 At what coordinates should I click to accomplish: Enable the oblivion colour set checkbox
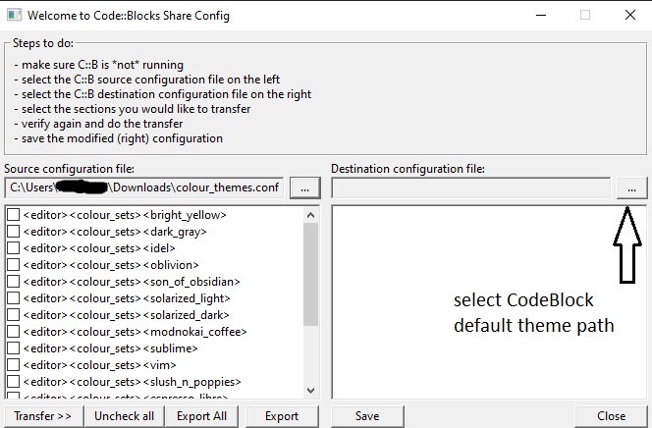pyautogui.click(x=14, y=265)
